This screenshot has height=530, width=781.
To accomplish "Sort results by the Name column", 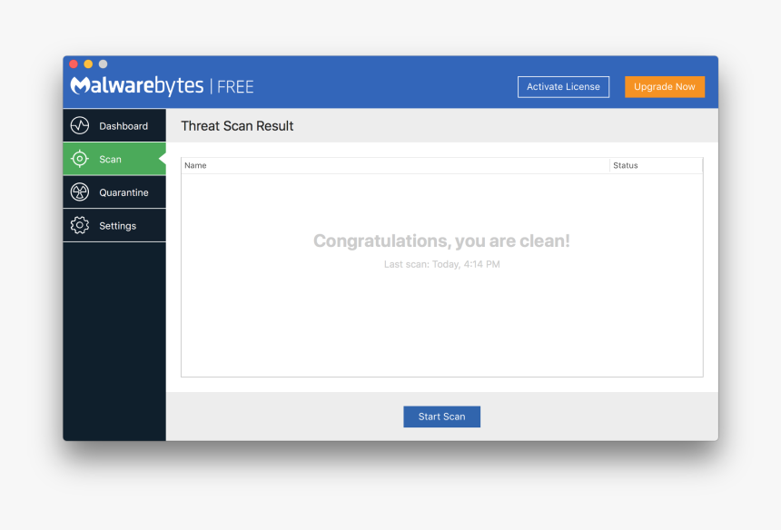I will 194,165.
